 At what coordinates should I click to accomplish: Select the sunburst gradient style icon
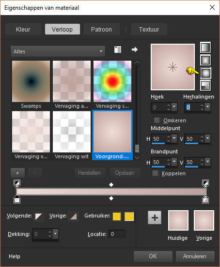pos(205,73)
